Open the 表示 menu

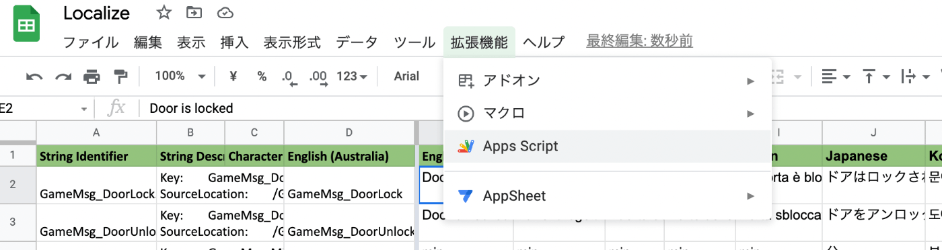coord(191,42)
